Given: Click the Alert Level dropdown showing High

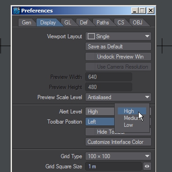Looking at the screenshot, I should point(100,112).
